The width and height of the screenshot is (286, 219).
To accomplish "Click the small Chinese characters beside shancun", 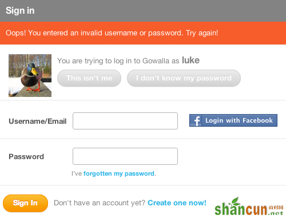I will coord(276,208).
